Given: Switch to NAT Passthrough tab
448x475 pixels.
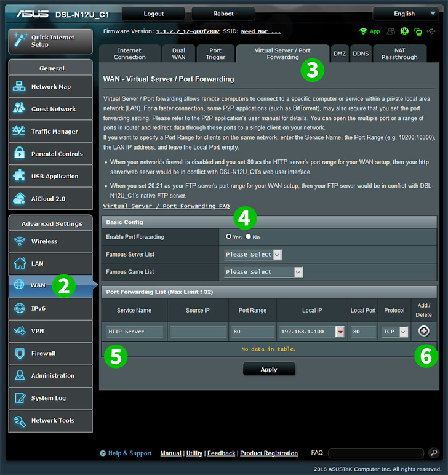Looking at the screenshot, I should (x=399, y=54).
